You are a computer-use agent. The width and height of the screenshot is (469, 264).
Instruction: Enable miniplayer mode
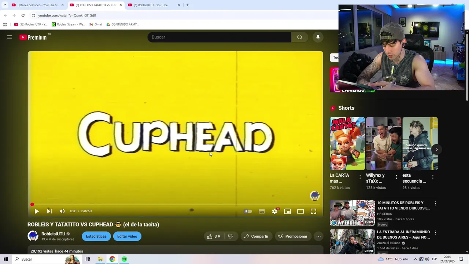(x=288, y=211)
